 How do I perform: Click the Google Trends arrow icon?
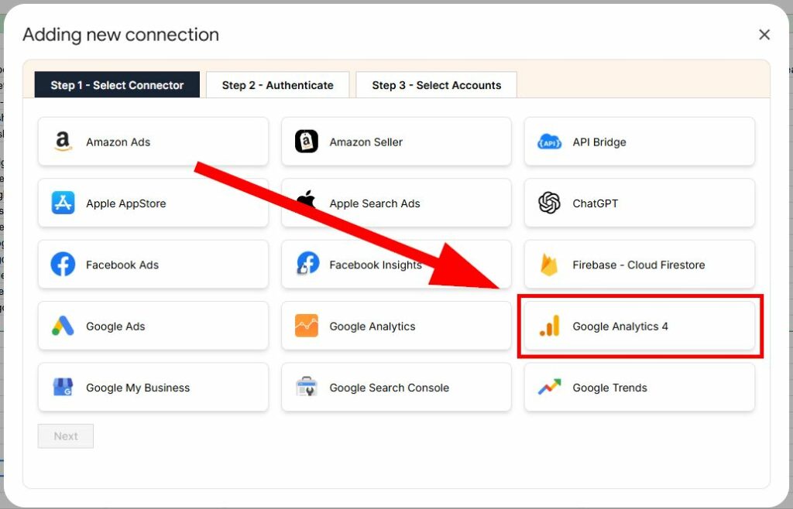549,388
